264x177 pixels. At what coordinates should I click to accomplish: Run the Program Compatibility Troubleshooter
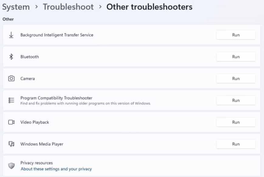236,100
